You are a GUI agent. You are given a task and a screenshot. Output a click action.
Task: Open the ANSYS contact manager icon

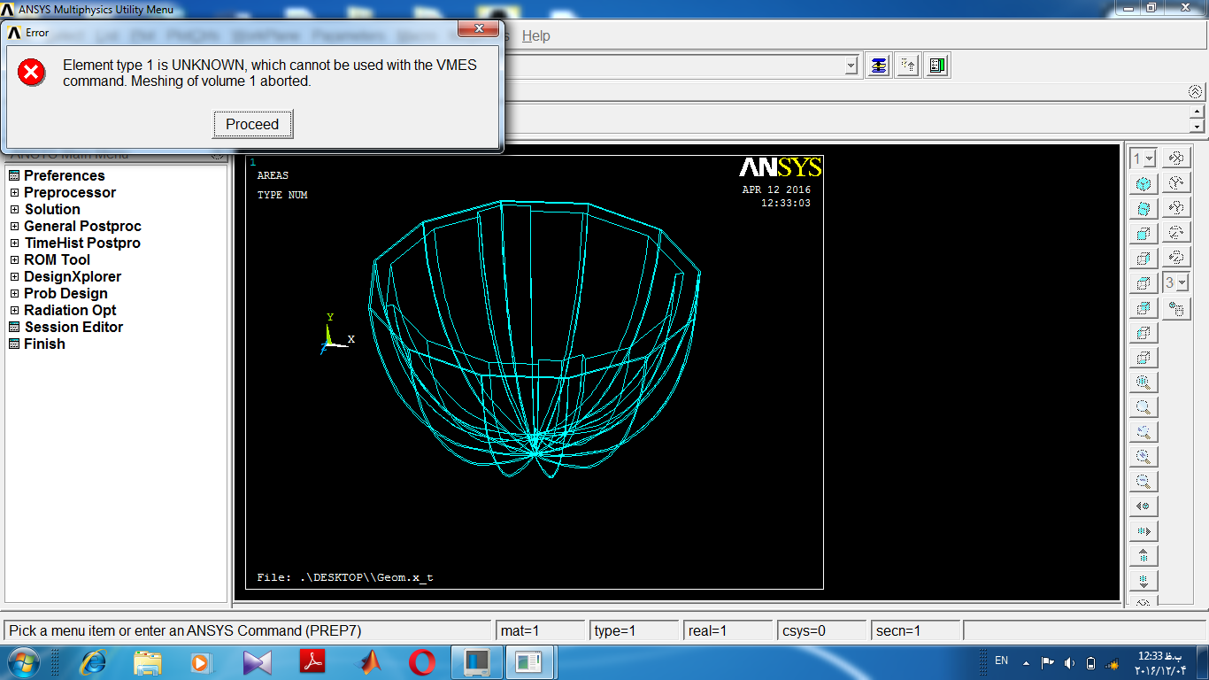pos(938,66)
